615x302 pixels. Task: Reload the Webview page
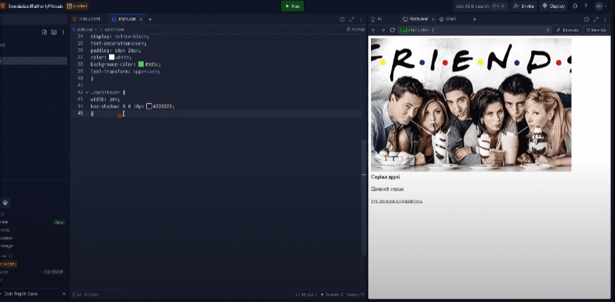click(392, 30)
